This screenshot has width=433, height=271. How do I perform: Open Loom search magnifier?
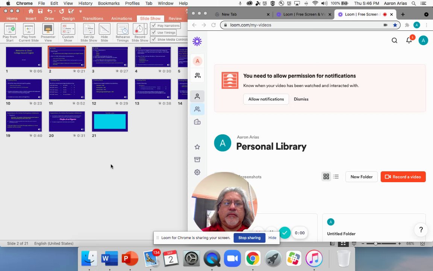394,40
